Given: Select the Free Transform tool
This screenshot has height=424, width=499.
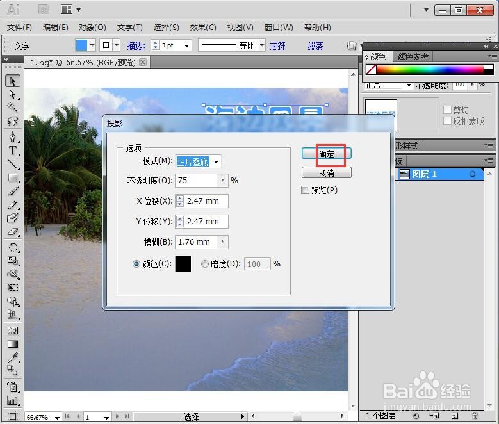Looking at the screenshot, I should tap(13, 288).
